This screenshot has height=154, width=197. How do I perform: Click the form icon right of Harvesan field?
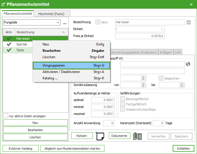click(x=188, y=22)
